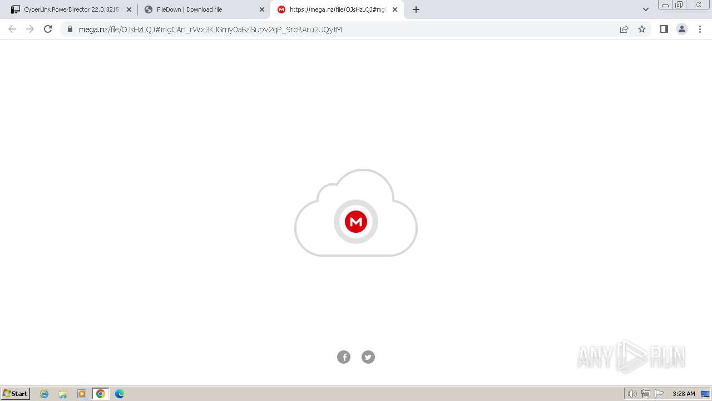This screenshot has height=401, width=712.
Task: Launch Internet Explorer from the taskbar
Action: pyautogui.click(x=44, y=394)
